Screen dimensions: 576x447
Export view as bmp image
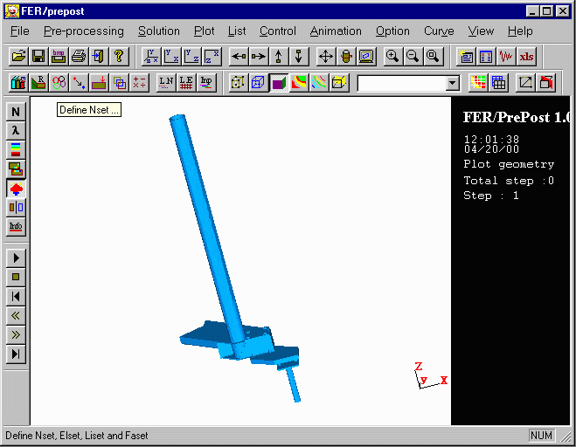pyautogui.click(x=59, y=56)
